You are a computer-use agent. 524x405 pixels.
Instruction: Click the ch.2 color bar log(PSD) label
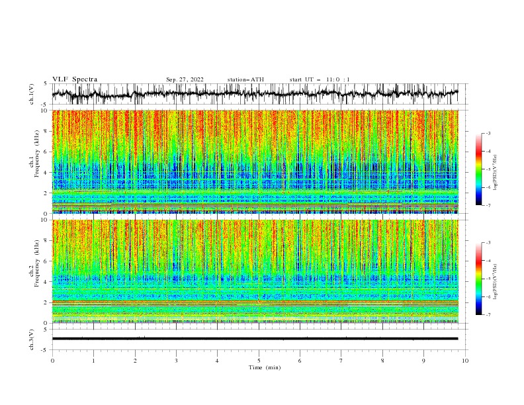click(495, 281)
